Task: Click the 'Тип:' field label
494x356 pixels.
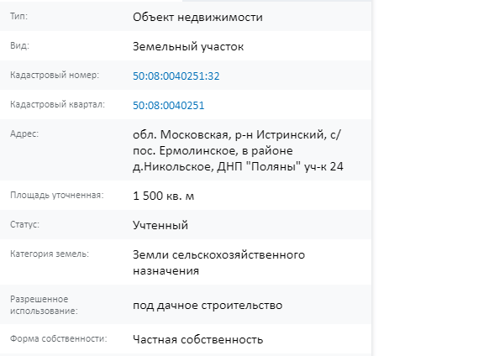Action: [x=18, y=16]
